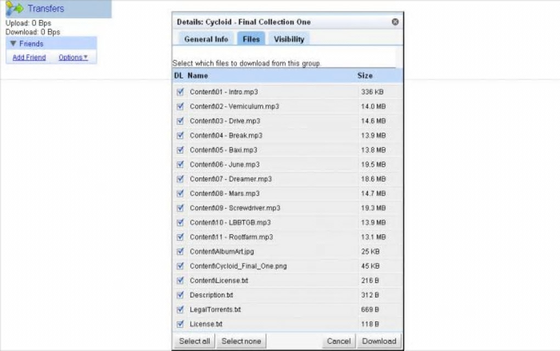
Task: Open the Options dropdown menu
Action: tap(73, 57)
